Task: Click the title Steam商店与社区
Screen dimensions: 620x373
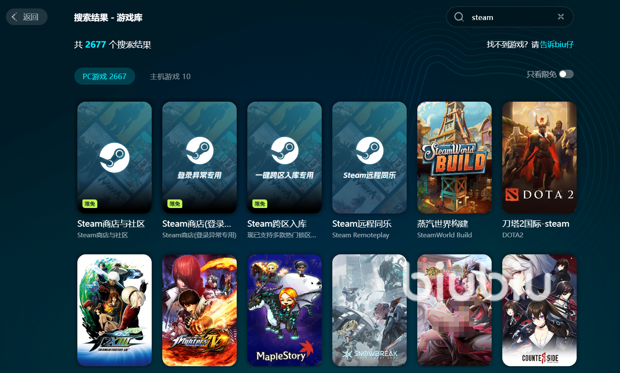Action: [x=111, y=224]
